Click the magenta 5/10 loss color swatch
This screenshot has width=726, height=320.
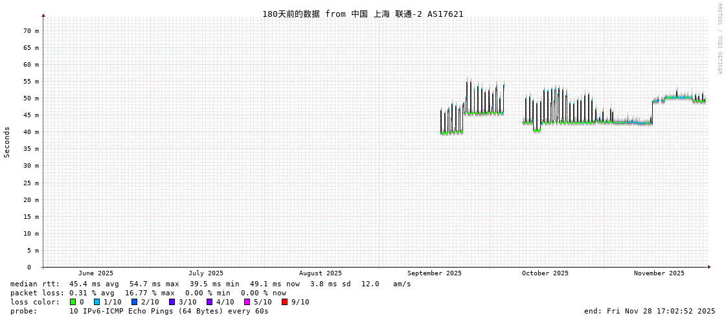(247, 302)
